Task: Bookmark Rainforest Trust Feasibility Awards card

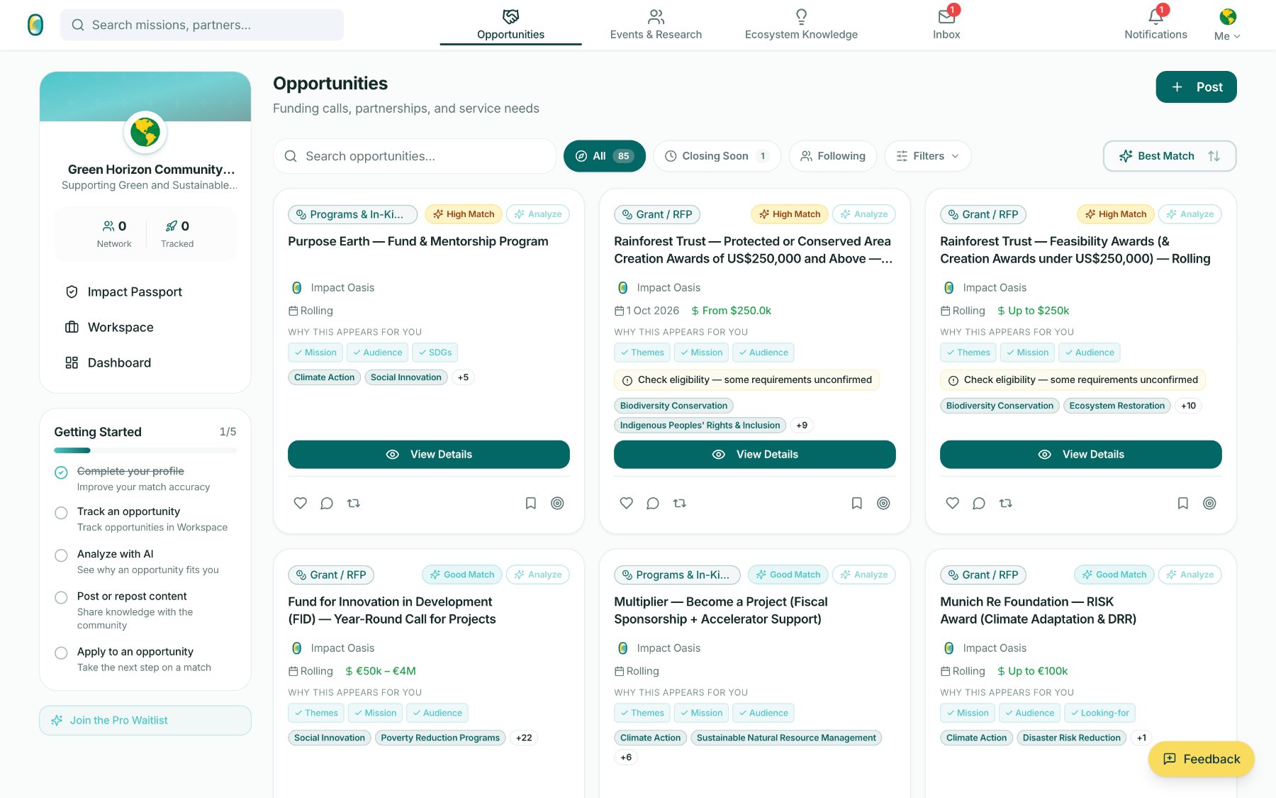Action: click(1182, 503)
